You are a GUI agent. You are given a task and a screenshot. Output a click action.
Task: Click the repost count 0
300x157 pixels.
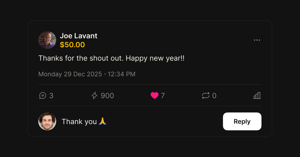pos(214,96)
